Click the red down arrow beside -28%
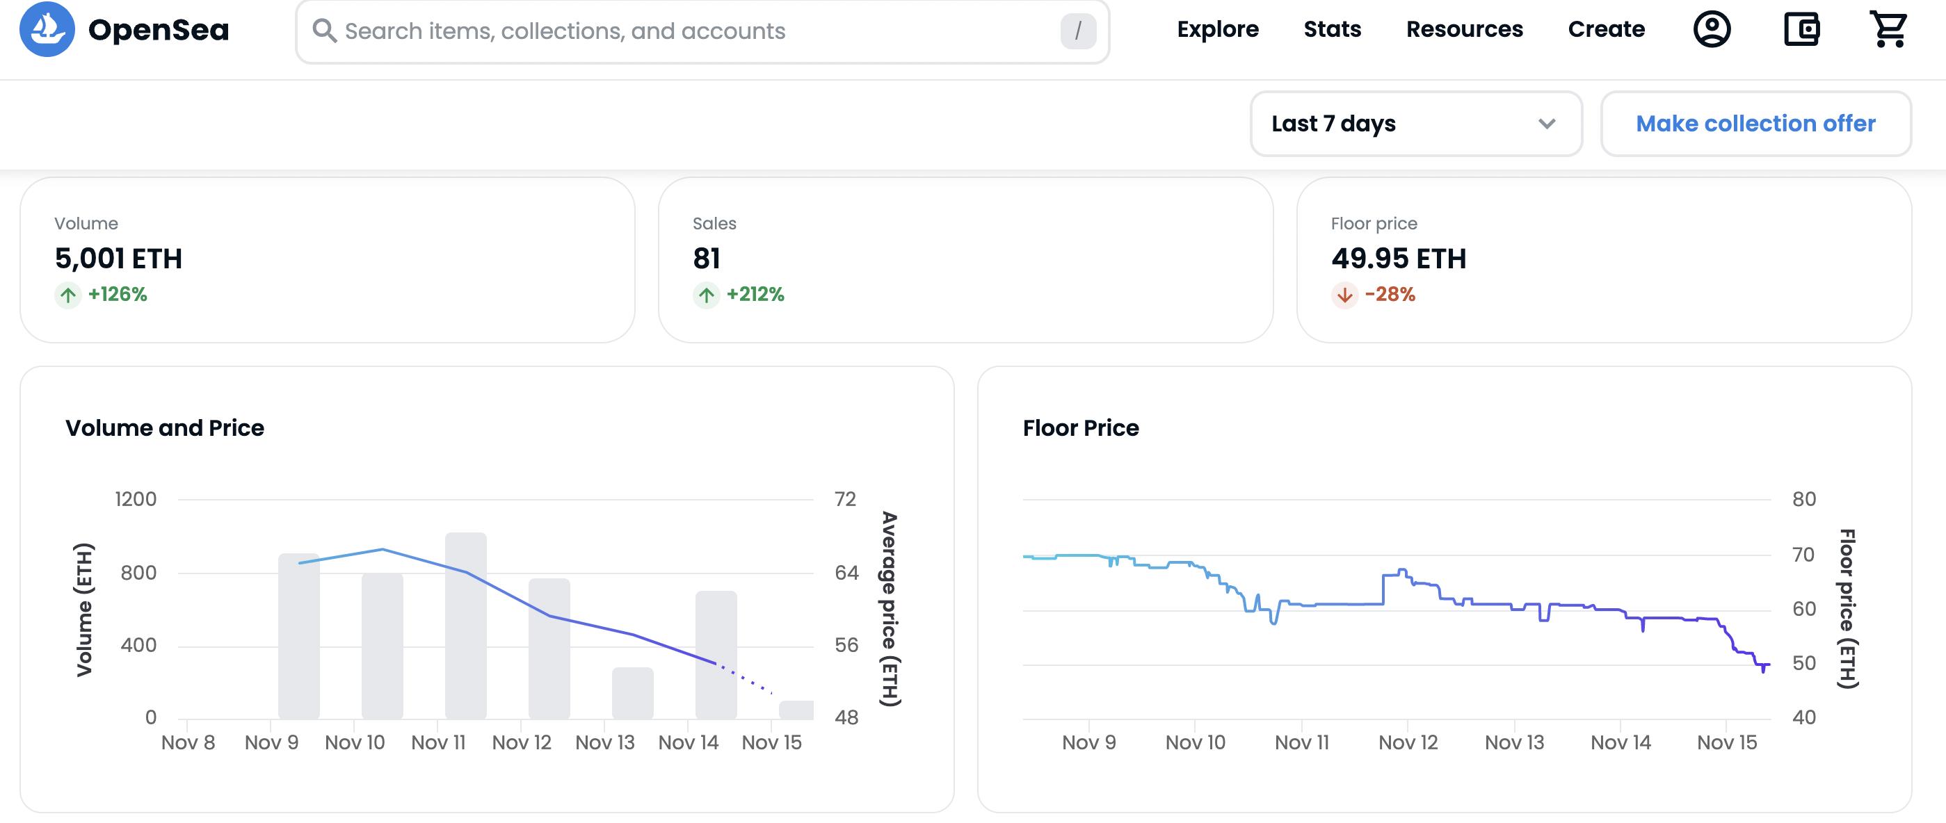 [1344, 295]
